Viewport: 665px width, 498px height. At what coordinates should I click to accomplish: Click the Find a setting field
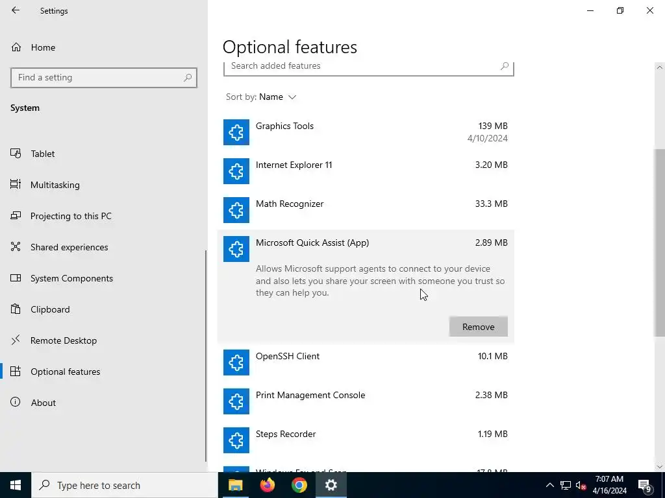104,78
